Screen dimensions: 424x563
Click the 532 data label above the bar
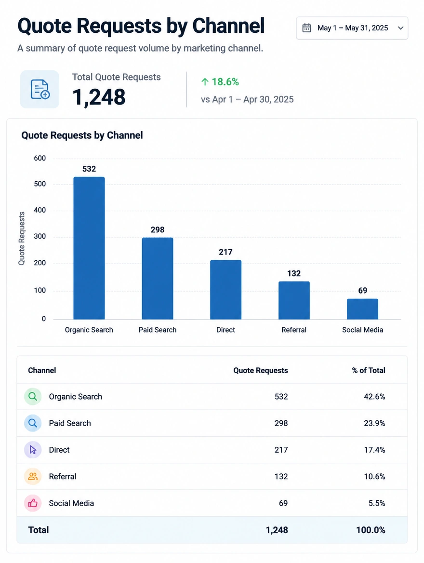pyautogui.click(x=89, y=169)
